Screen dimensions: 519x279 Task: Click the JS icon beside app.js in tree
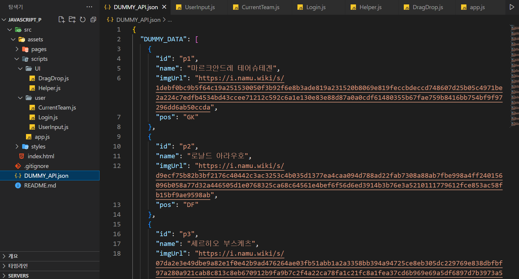tap(29, 137)
